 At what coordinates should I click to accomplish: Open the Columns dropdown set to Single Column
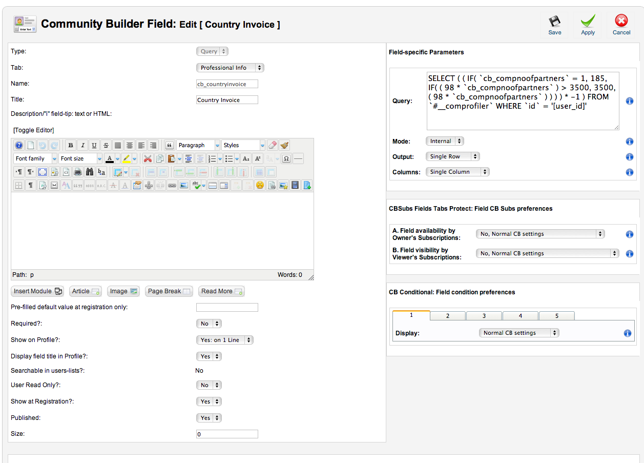click(458, 172)
